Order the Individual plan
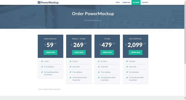 pos(51,52)
